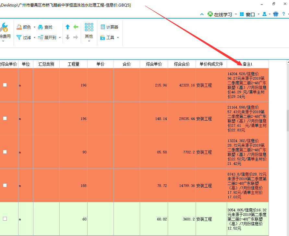Tick checkbox in row with 42328.16

5,85
